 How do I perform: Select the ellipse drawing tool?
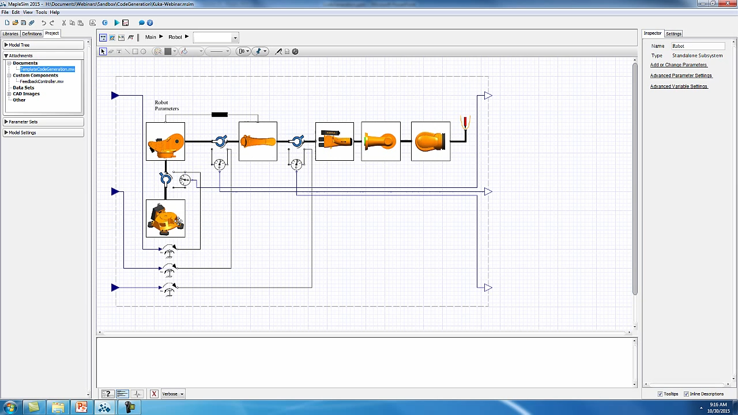point(144,51)
